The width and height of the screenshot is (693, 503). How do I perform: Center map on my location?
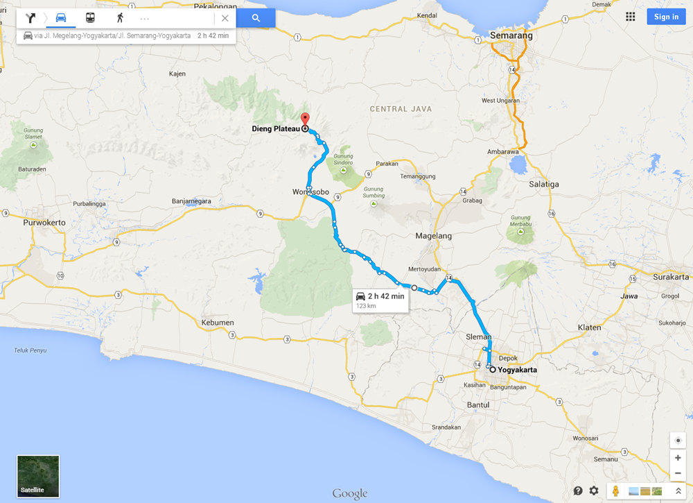(x=678, y=440)
